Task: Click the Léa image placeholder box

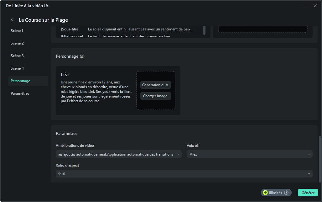Action: 156,91
